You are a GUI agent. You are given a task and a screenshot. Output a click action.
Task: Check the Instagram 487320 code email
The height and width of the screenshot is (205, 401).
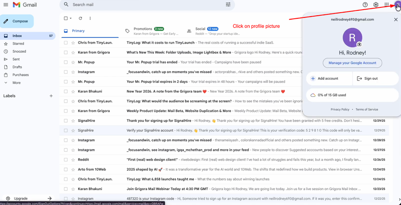[66, 198]
